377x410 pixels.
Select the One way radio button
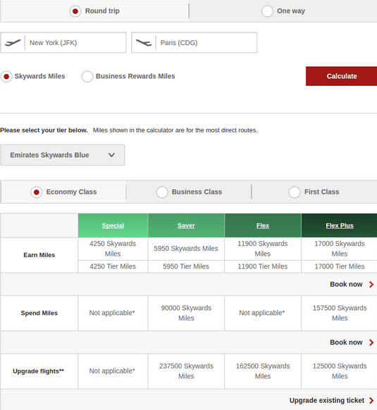pyautogui.click(x=267, y=11)
